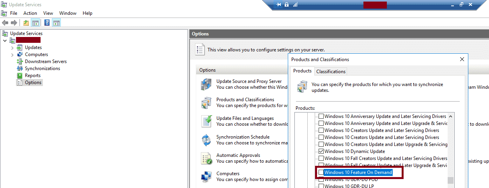Screen dimensions: 489x188
Task: Check Windows 10 Fall Creators Update and Later Servicing Drivers
Action: pos(321,158)
